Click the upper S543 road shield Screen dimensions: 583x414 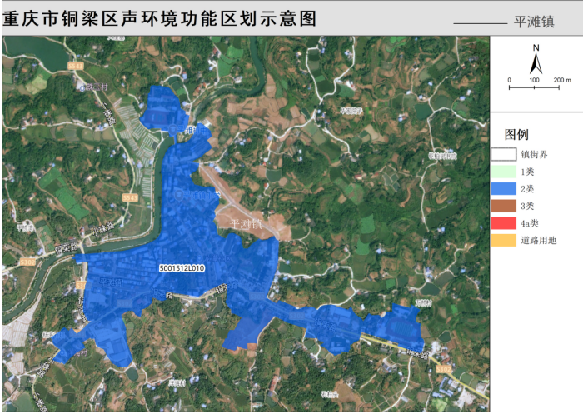[76, 64]
